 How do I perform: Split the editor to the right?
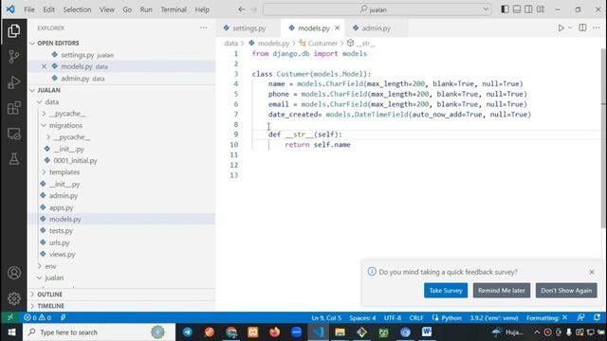tap(582, 27)
